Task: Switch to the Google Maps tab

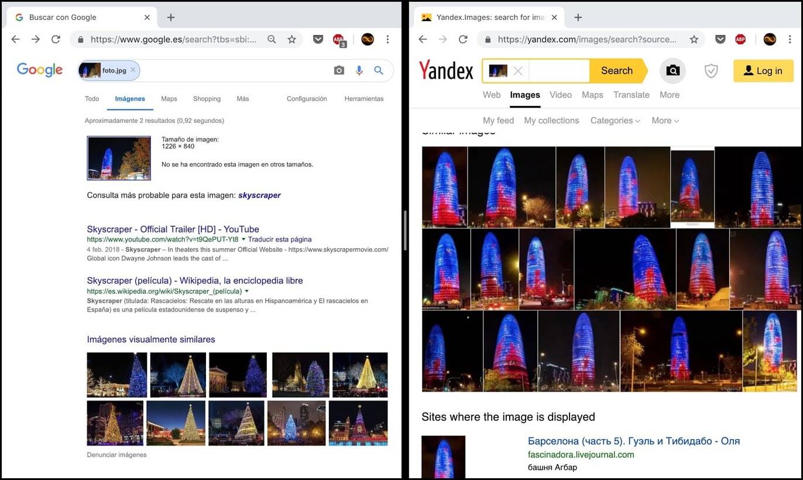Action: (x=169, y=99)
